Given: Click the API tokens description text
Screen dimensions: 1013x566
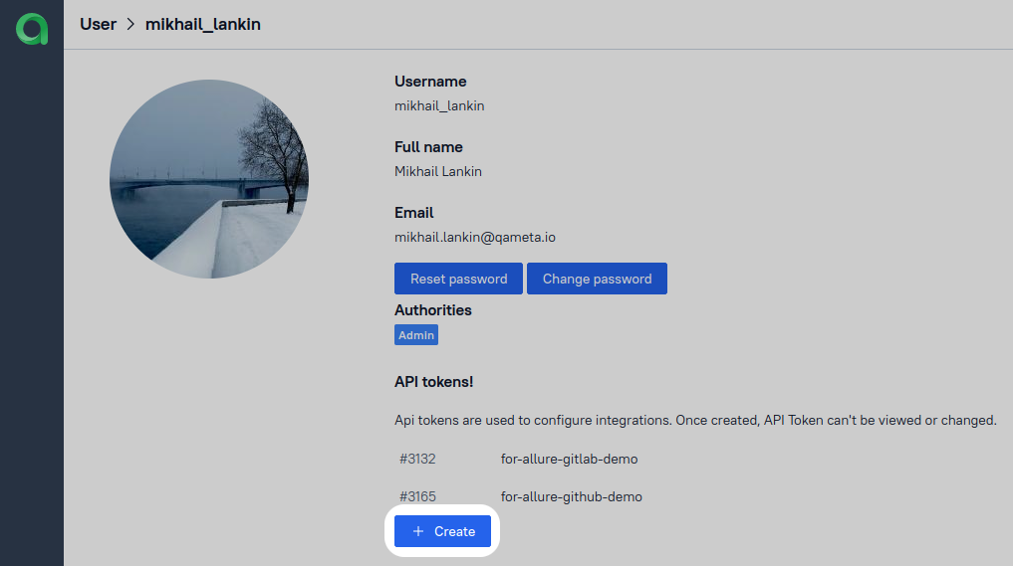Looking at the screenshot, I should (x=695, y=421).
